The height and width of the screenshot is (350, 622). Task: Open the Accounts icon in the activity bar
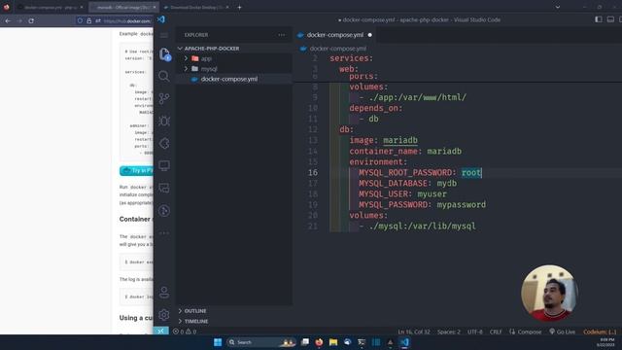[x=164, y=293]
